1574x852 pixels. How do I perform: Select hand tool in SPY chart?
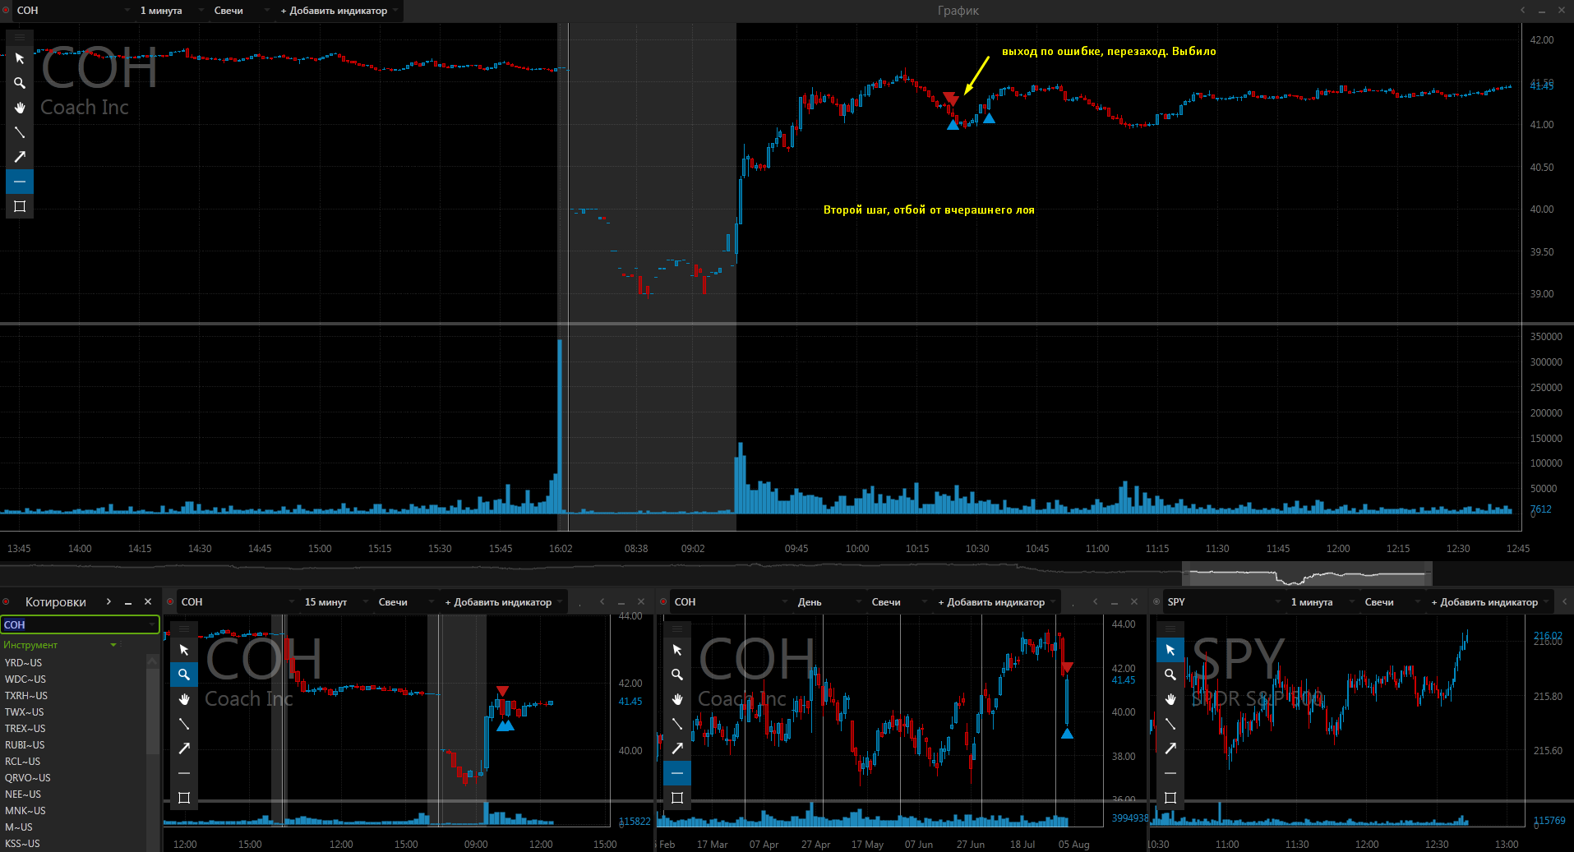(x=1170, y=699)
